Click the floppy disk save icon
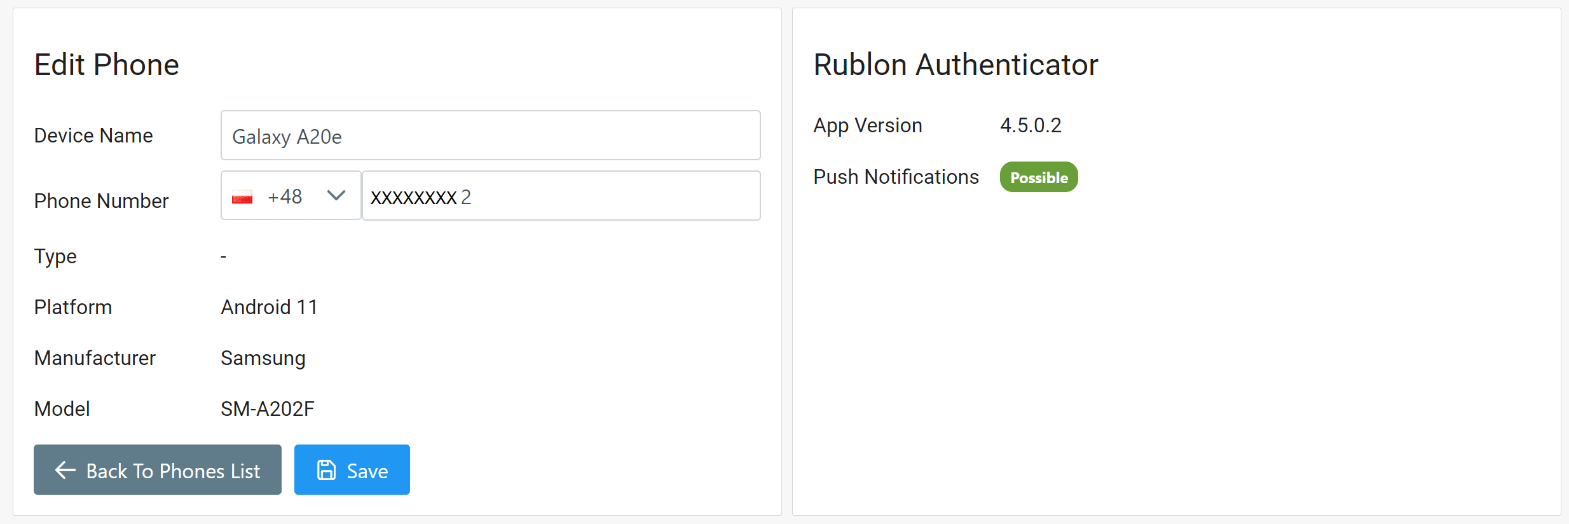Viewport: 1569px width, 524px height. coord(326,470)
